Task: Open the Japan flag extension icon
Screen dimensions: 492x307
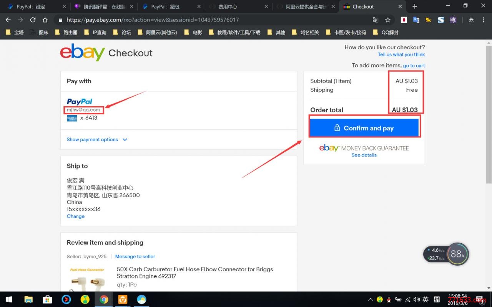Action: click(404, 20)
